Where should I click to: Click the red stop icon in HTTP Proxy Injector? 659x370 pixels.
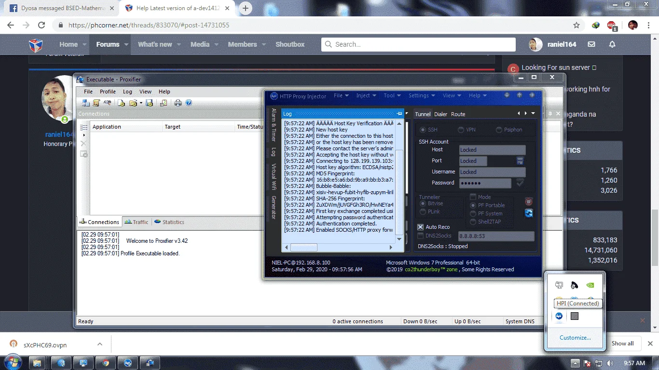coord(529,202)
